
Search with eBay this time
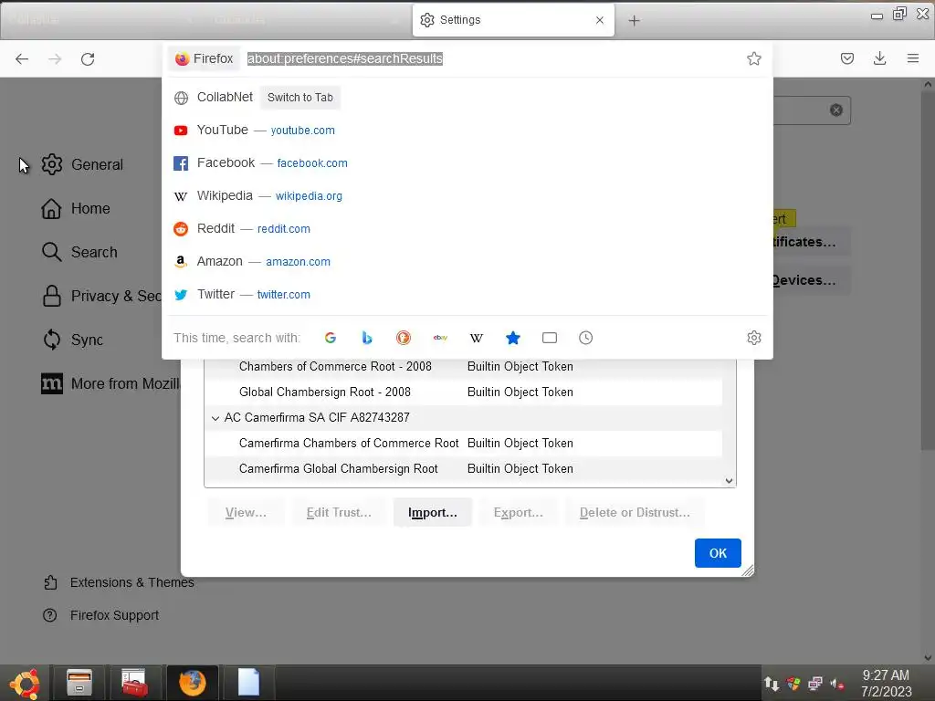440,338
